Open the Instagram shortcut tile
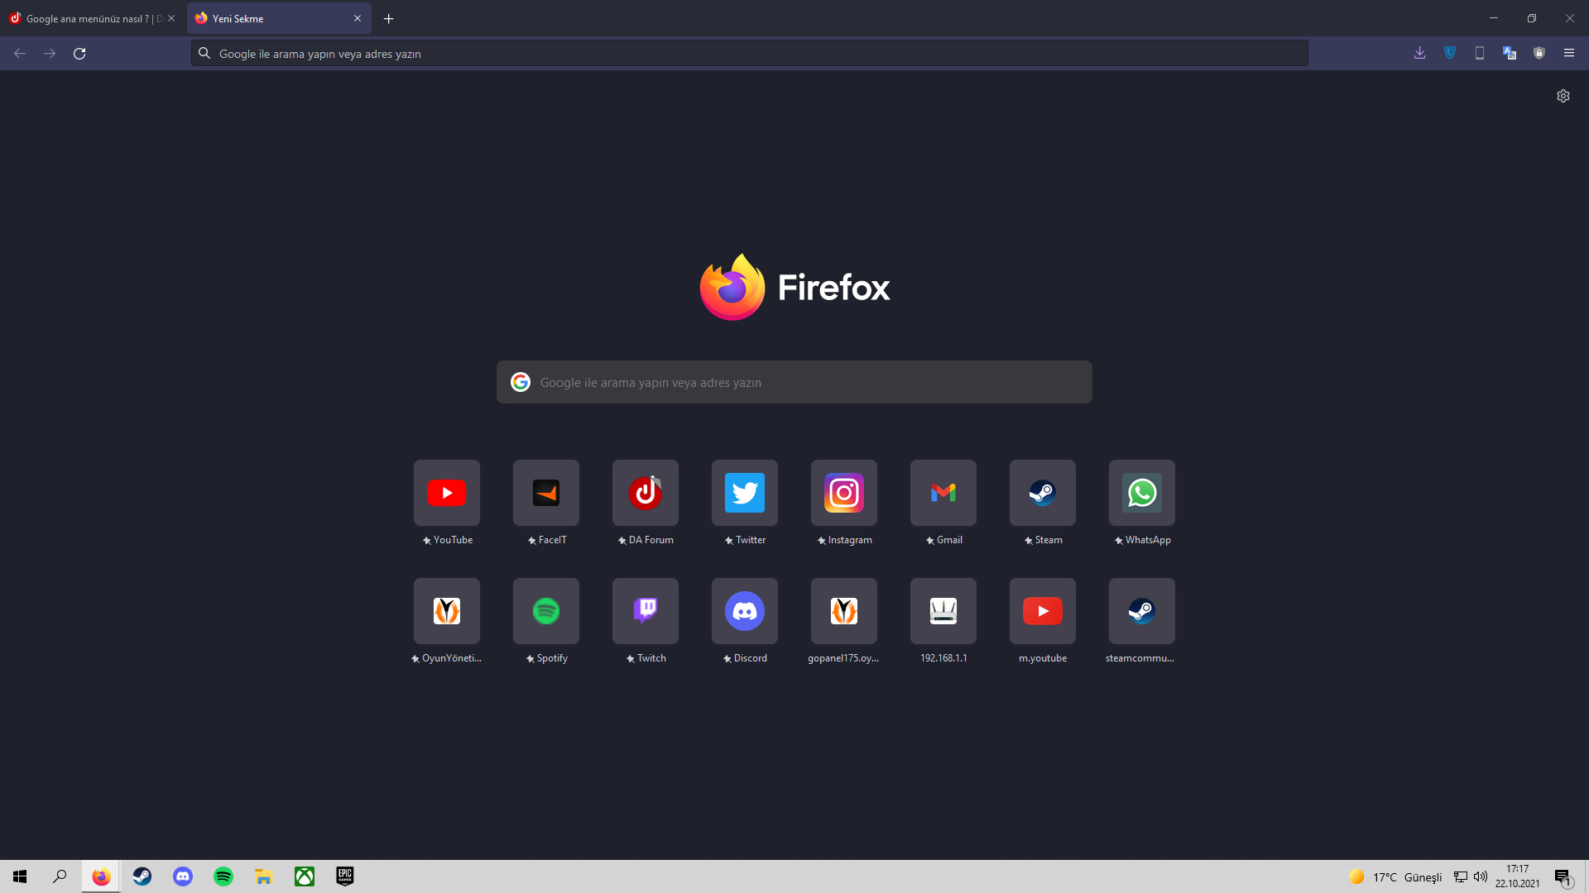1589x893 pixels. (x=844, y=493)
